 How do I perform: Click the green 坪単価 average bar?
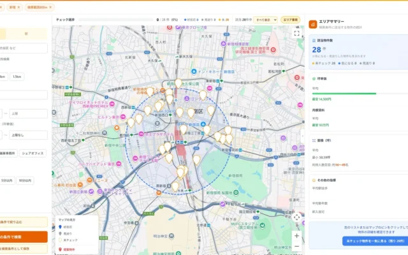tap(344, 94)
